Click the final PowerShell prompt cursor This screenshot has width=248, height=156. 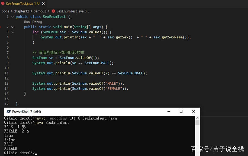tap(36, 154)
